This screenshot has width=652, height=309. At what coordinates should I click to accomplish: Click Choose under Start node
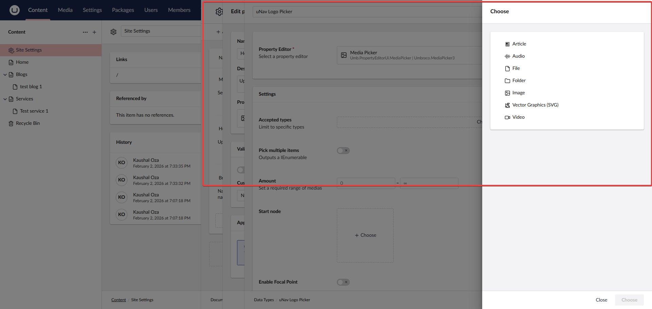(x=365, y=235)
